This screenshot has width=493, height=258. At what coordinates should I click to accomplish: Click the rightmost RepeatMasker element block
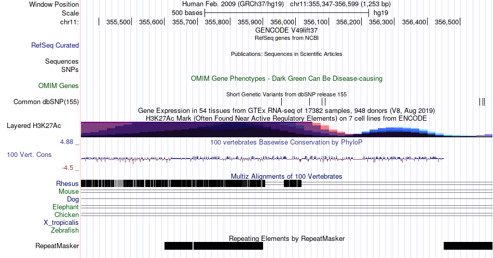468,246
